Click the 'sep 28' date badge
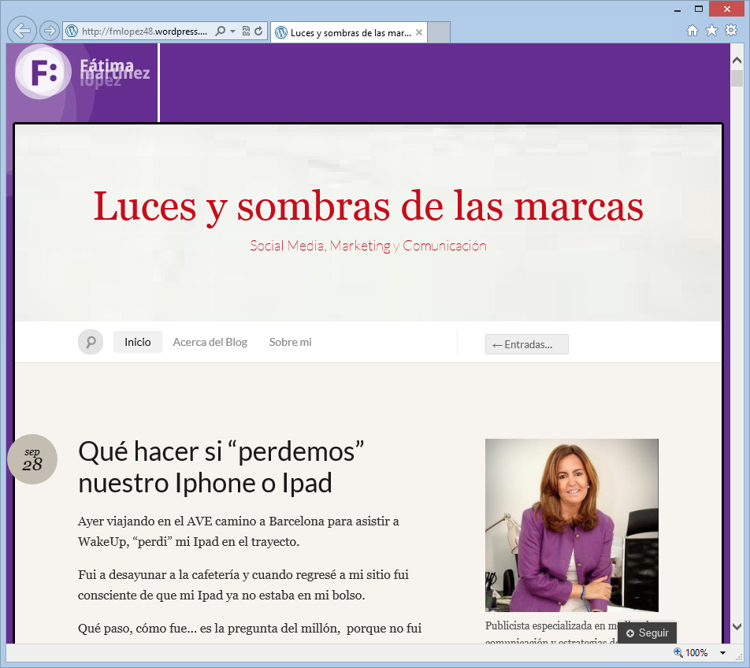 coord(32,459)
